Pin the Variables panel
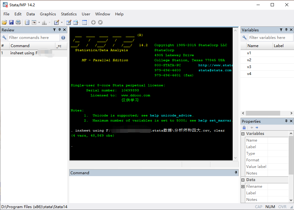The image size is (294, 210). [286, 30]
